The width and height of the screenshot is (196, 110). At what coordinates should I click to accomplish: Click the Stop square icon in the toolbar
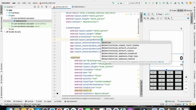pyautogui.click(x=171, y=3)
